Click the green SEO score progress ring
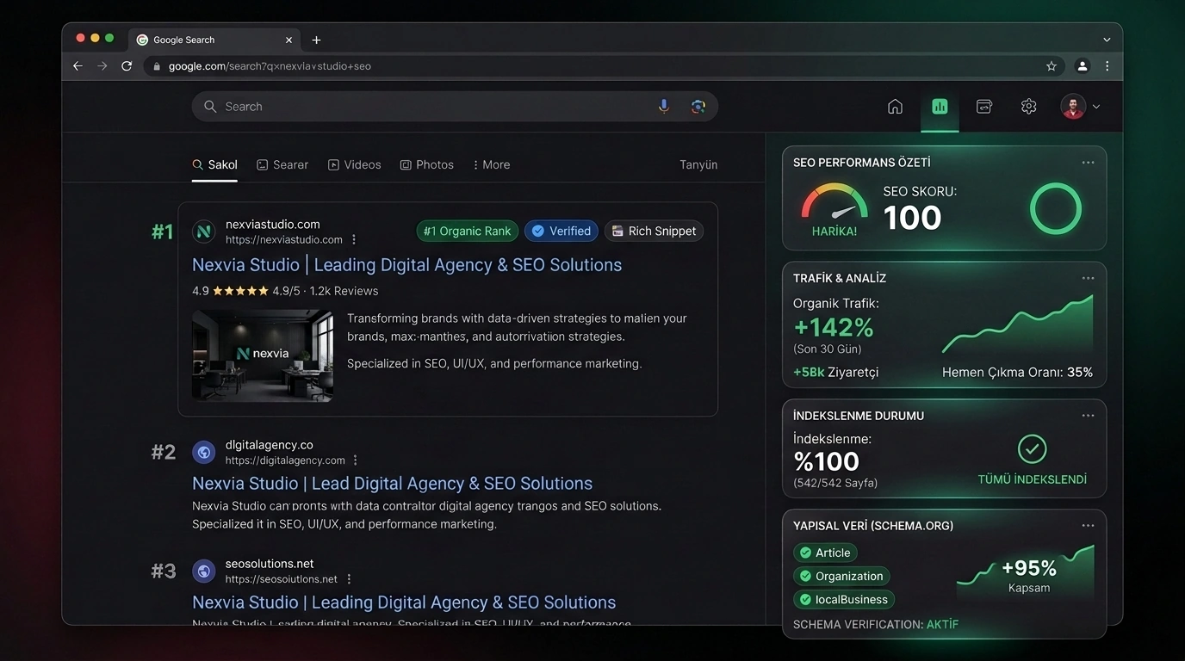 [1055, 208]
